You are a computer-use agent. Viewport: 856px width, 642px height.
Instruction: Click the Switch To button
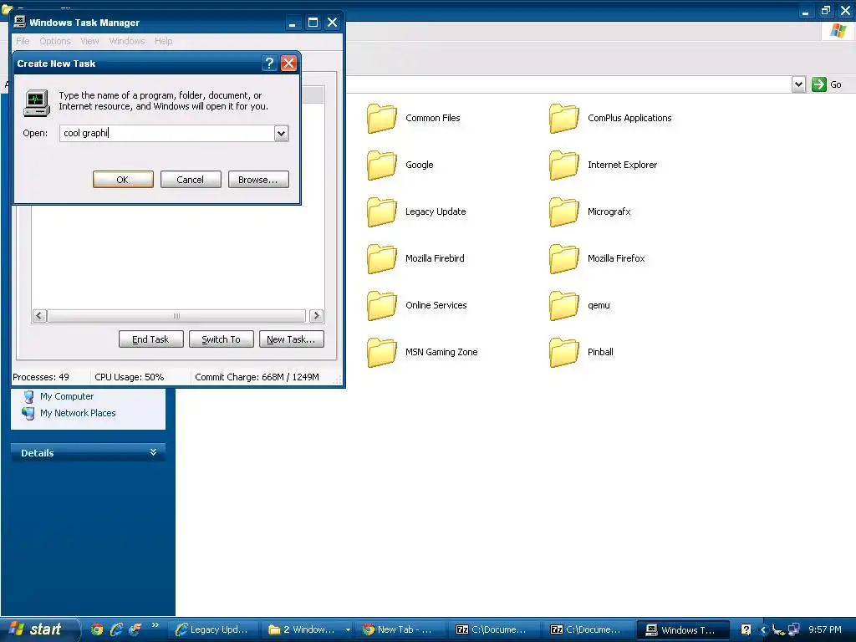click(221, 339)
